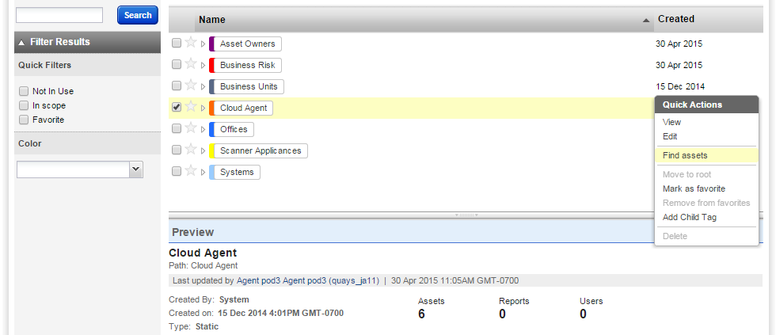The width and height of the screenshot is (776, 335).
Task: Mark Asset Owners with the star icon
Action: pos(191,43)
